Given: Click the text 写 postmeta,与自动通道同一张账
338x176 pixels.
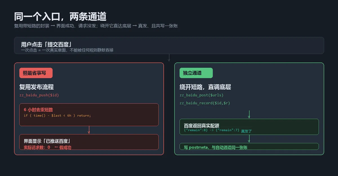Looking at the screenshot, I should 215,147.
